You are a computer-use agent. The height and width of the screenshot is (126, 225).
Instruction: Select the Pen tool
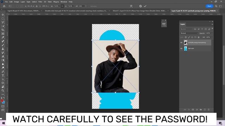pyautogui.click(x=3, y=71)
